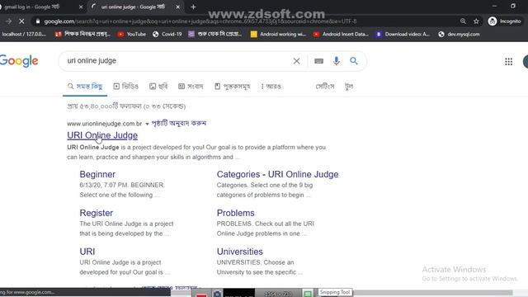Open the Covid-19 bookmark
Image resolution: width=528 pixels, height=297 pixels.
(167, 34)
